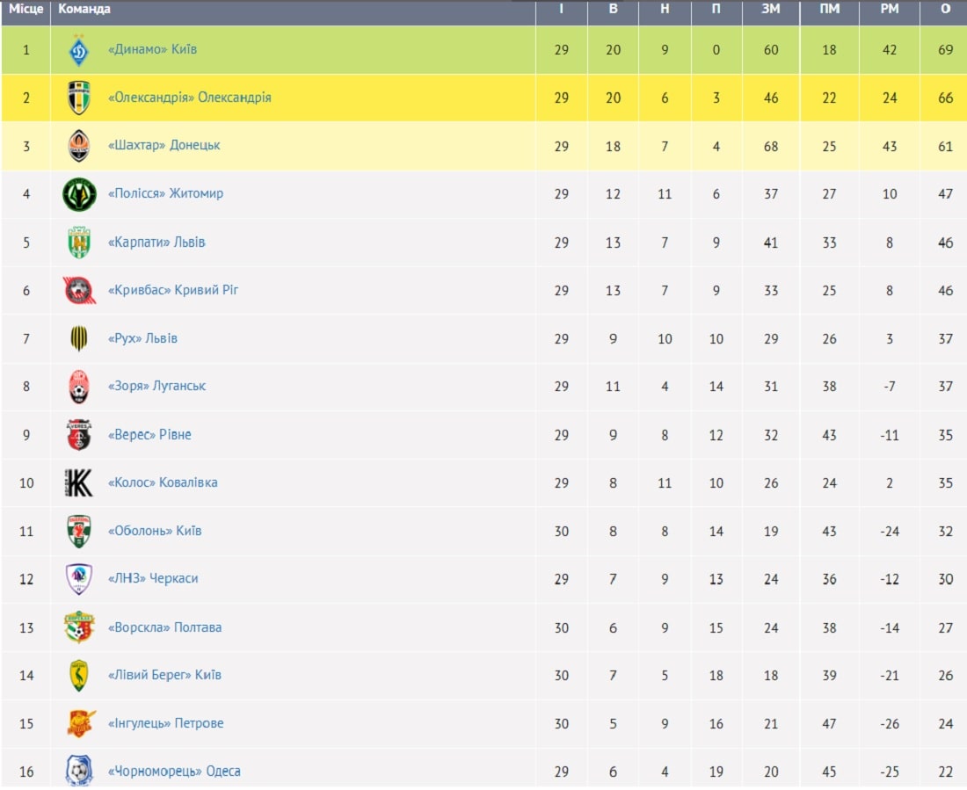Click the Kryvbas Kryvyi Rih logo

click(79, 291)
